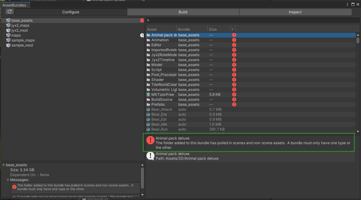
Task: Click the three-dot window menu icon
Action: click(347, 4)
